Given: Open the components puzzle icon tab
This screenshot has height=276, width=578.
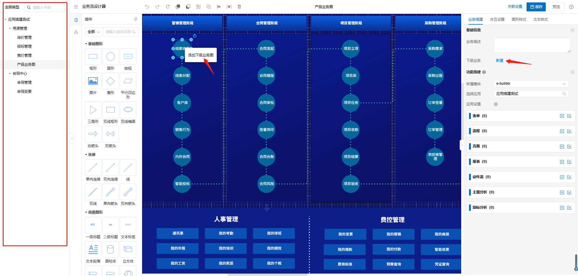Looking at the screenshot, I should [x=76, y=20].
